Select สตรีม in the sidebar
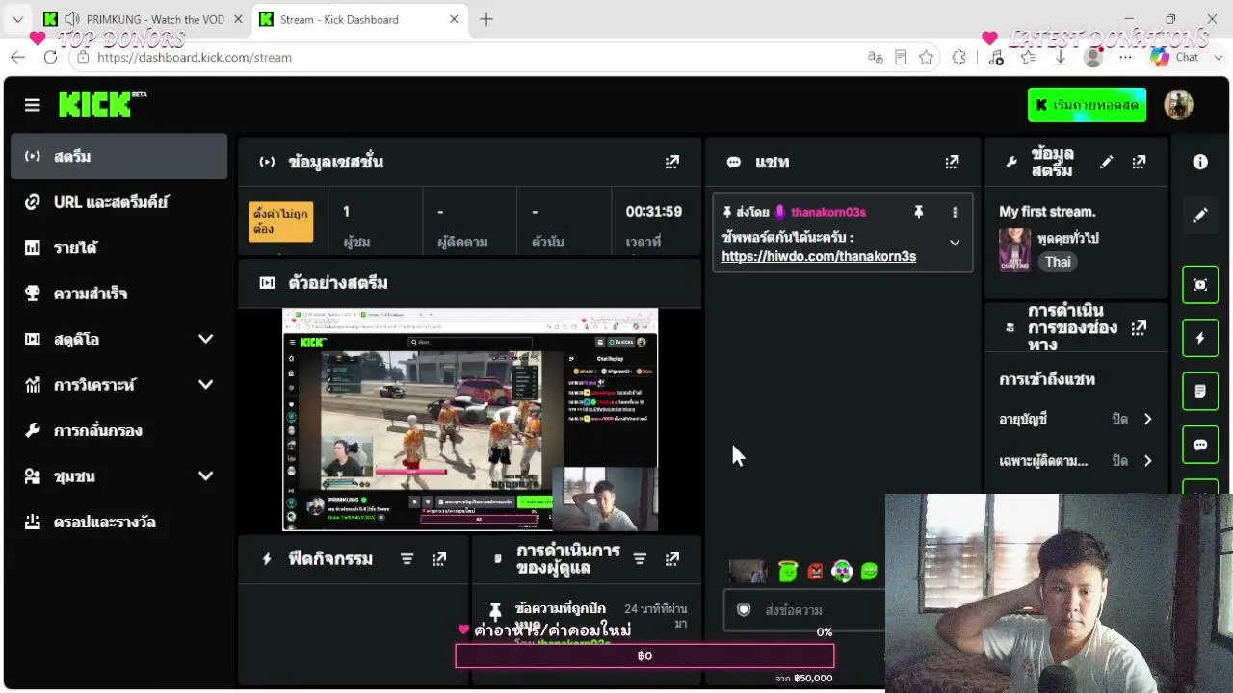The width and height of the screenshot is (1233, 693). tap(119, 156)
